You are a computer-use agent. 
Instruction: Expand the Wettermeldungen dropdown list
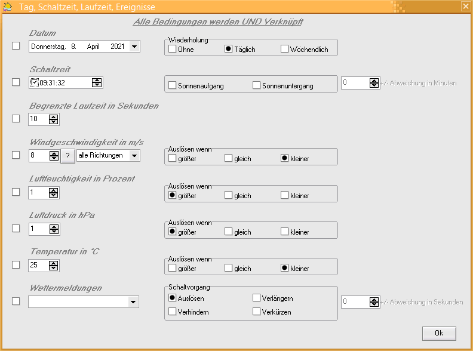pyautogui.click(x=133, y=302)
